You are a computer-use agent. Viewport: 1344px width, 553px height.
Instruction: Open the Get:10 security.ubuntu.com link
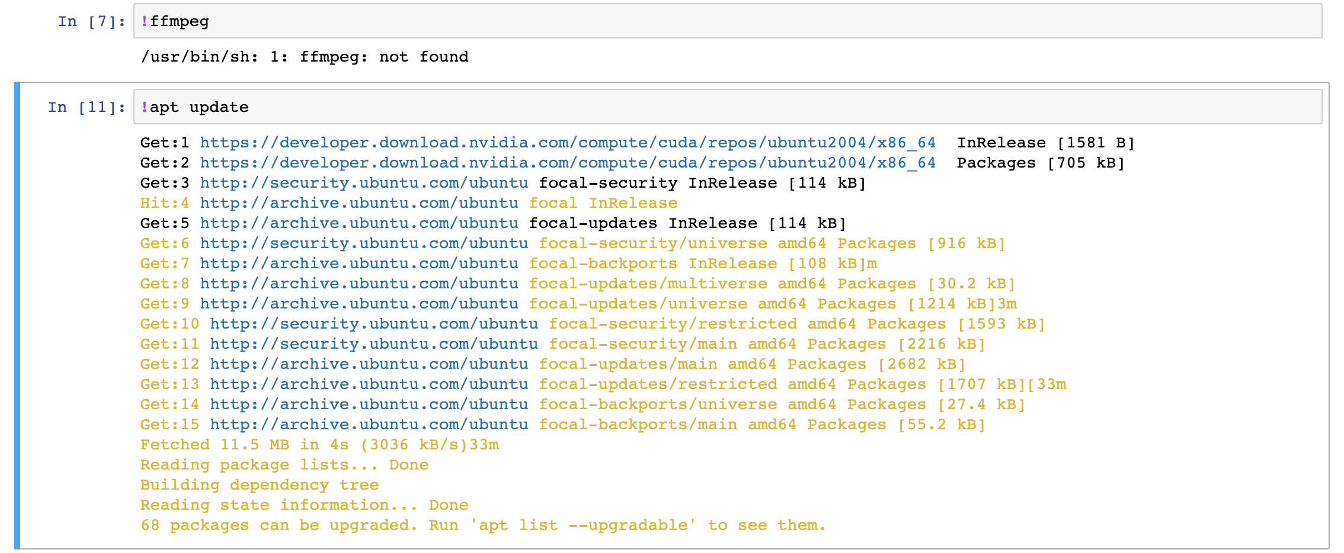pyautogui.click(x=374, y=324)
